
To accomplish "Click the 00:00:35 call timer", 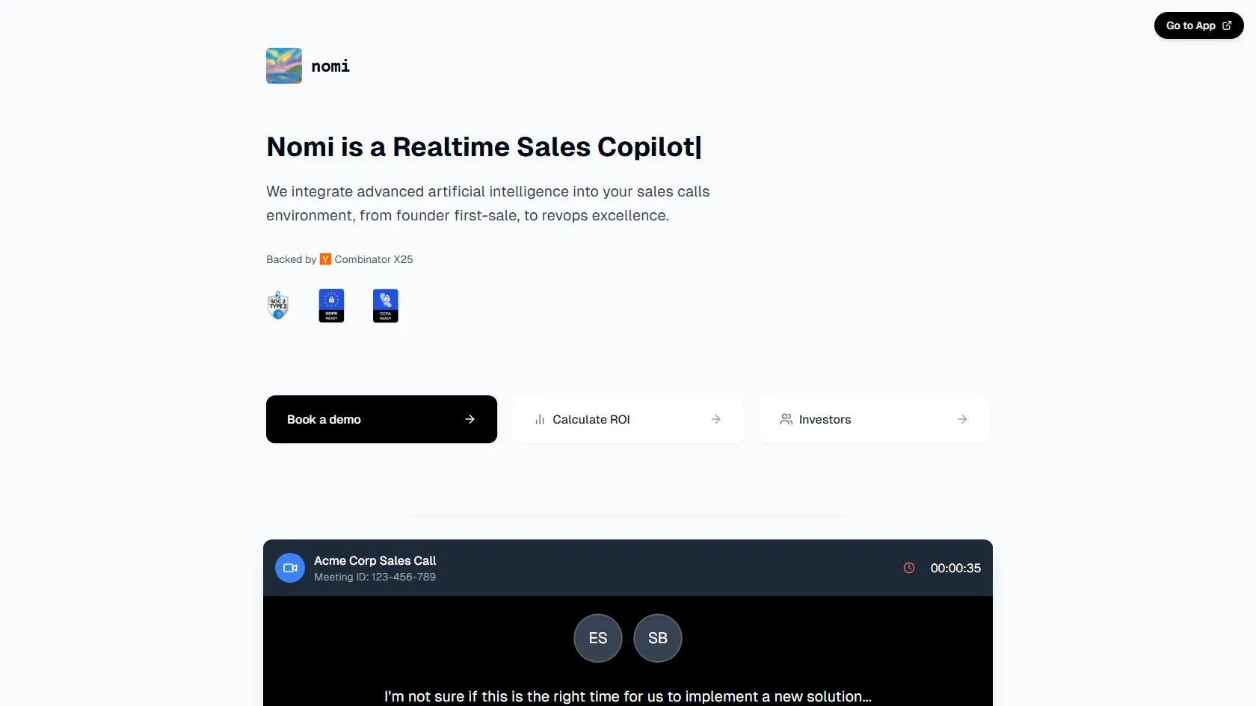I will [955, 568].
